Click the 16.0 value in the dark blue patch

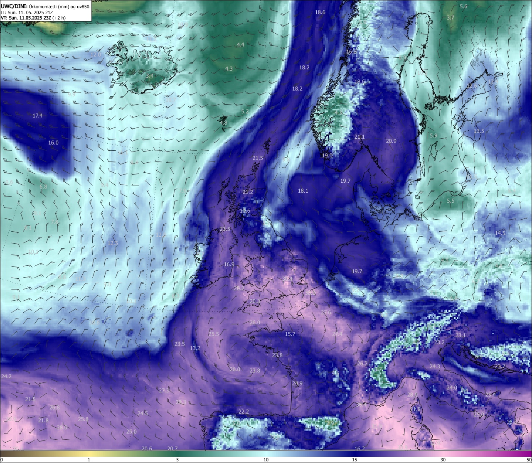point(53,142)
